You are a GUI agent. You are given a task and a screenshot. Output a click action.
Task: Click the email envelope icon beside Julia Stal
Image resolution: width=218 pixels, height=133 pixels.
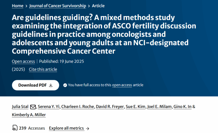pyautogui.click(x=33, y=107)
